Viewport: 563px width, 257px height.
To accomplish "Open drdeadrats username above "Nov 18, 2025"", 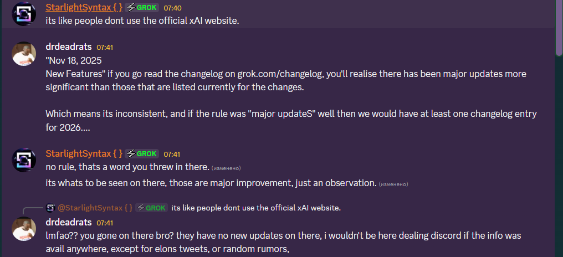I will 68,47.
